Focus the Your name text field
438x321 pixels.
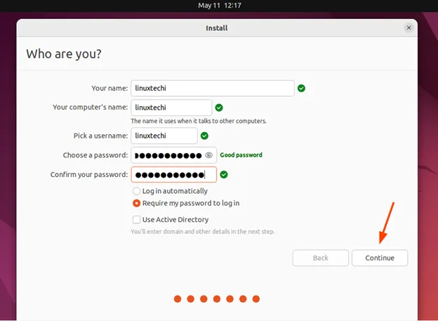(212, 89)
